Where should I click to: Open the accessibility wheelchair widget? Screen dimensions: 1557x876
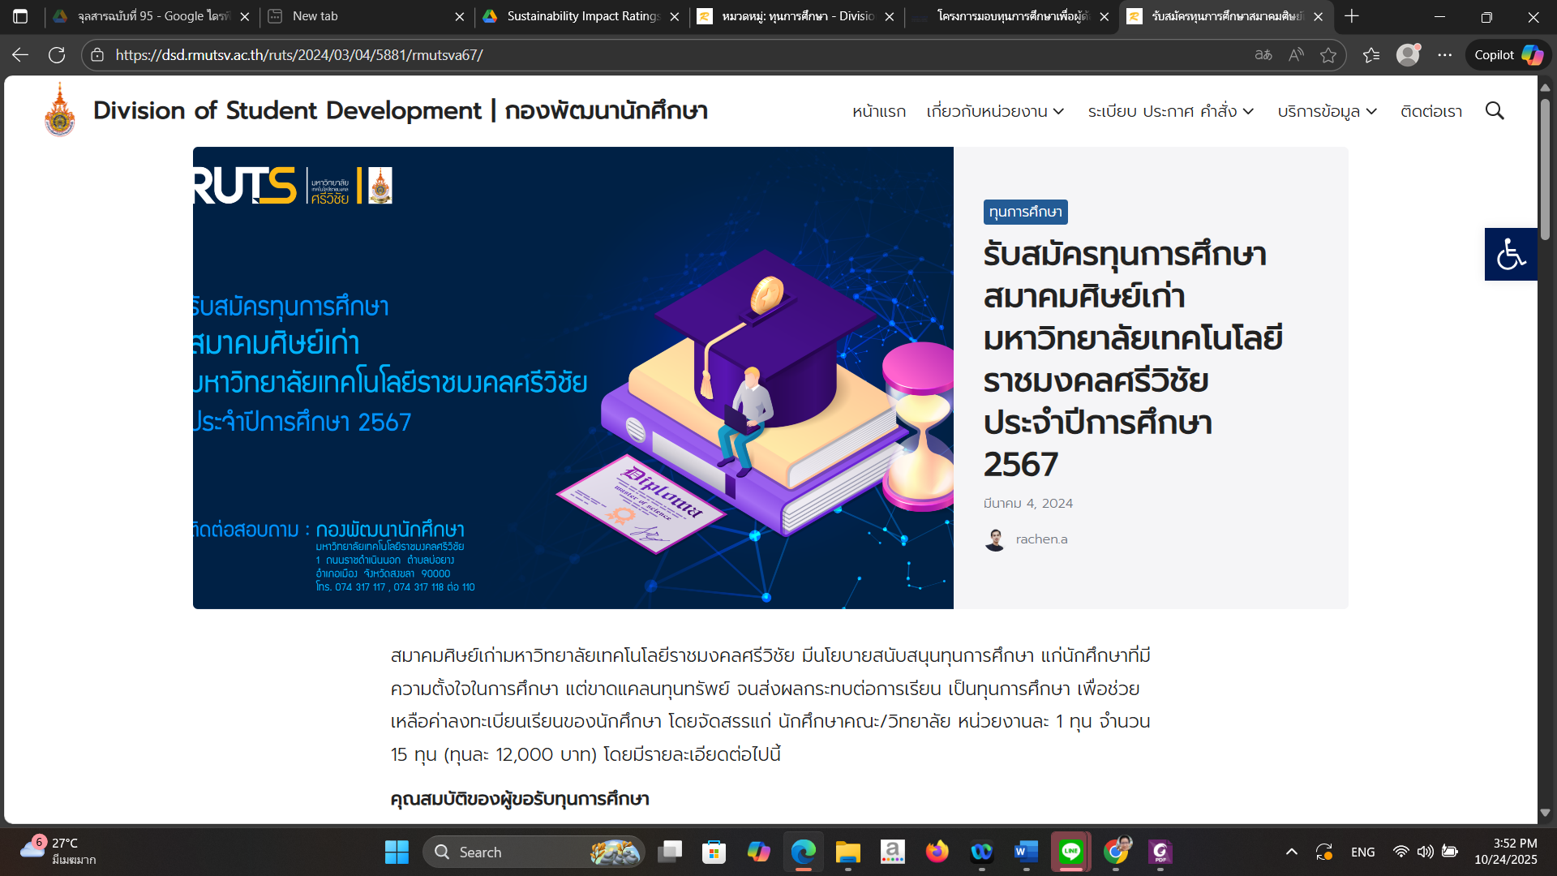click(1510, 254)
